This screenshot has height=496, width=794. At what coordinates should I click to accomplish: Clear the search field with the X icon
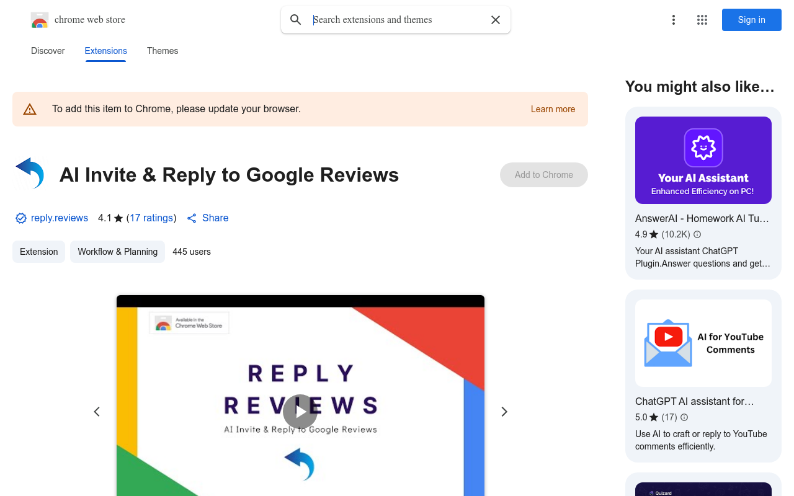point(496,20)
